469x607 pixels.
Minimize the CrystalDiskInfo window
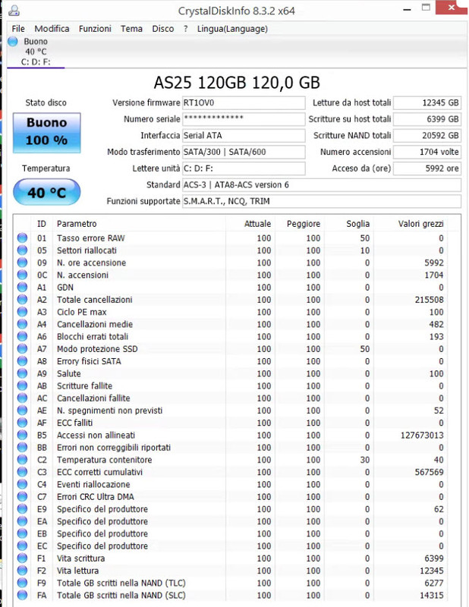pos(407,9)
